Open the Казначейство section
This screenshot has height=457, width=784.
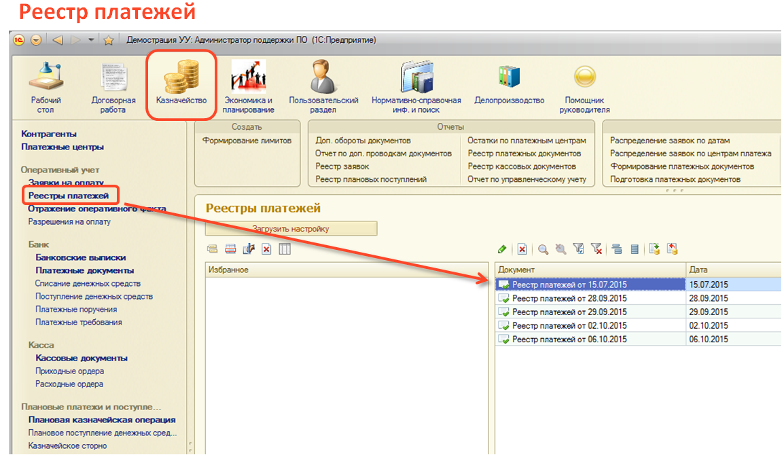[x=181, y=86]
